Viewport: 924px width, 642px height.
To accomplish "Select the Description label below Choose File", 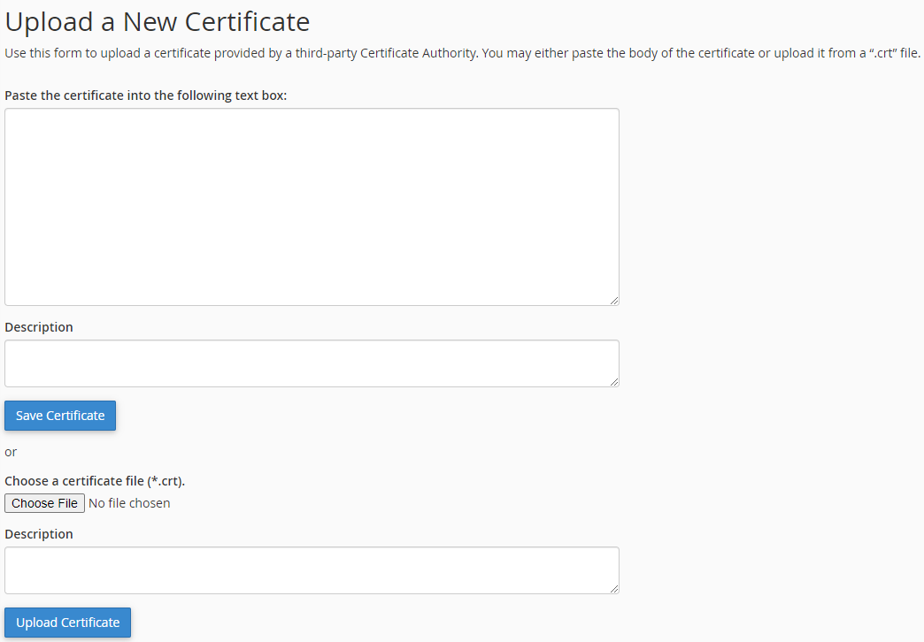I will (39, 534).
